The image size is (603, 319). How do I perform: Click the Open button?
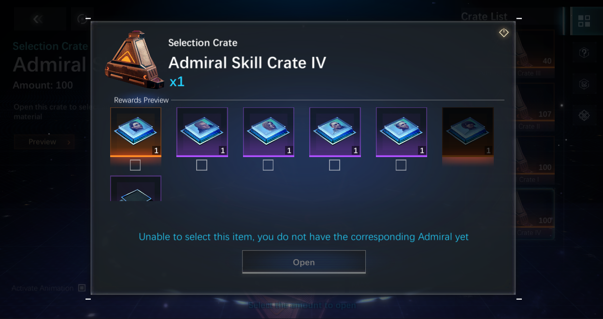pyautogui.click(x=303, y=262)
